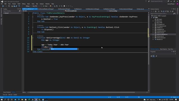Open the Debug configuration dropdown
Viewport: 179px width, 101px height.
pyautogui.click(x=28, y=6)
